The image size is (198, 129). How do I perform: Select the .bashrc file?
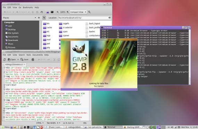click(x=90, y=32)
